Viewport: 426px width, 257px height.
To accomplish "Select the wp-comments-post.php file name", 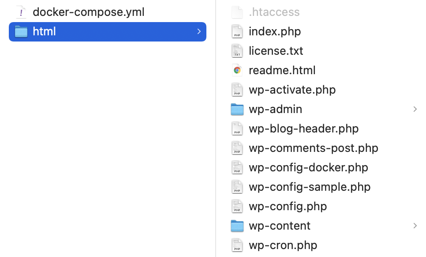I will coord(314,148).
